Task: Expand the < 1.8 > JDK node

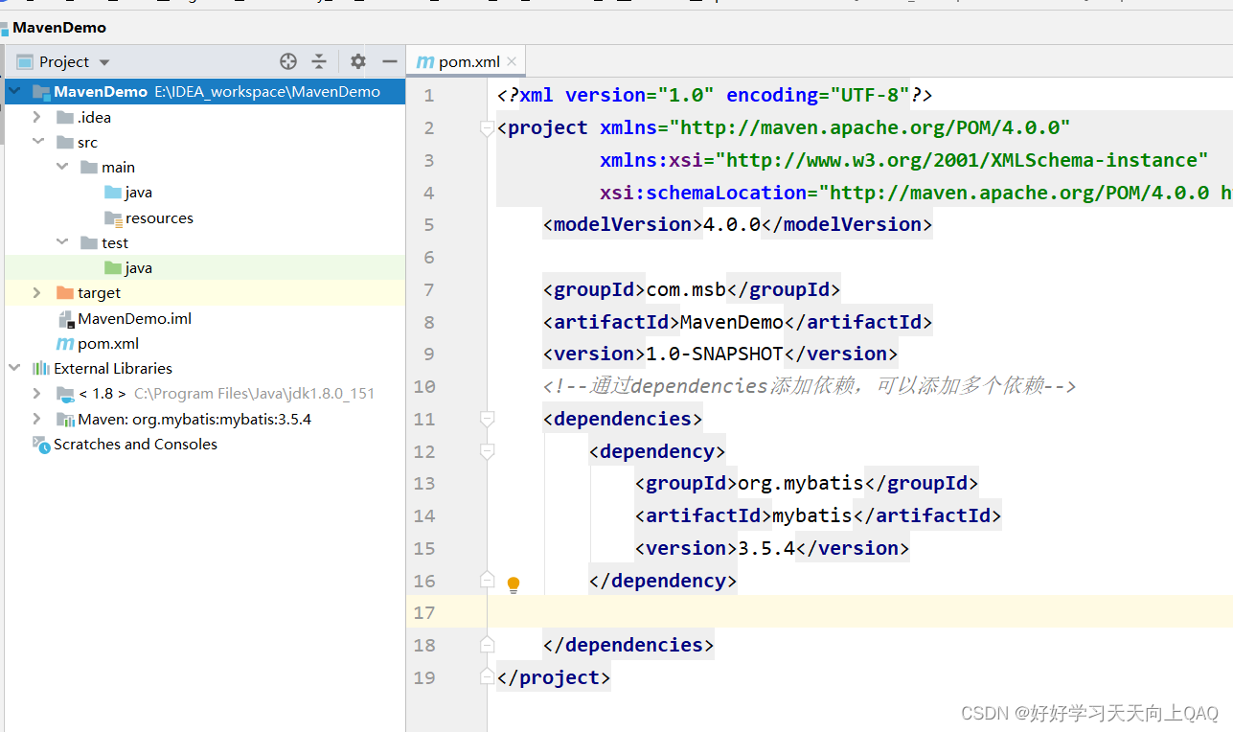Action: (x=37, y=393)
